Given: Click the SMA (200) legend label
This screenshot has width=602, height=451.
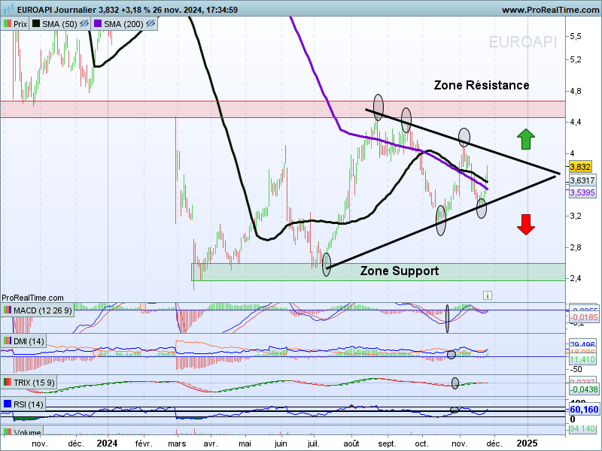Looking at the screenshot, I should click(x=123, y=24).
